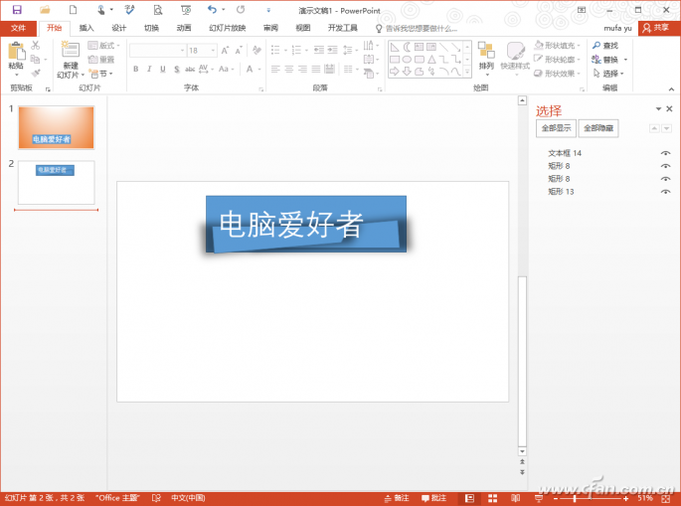The height and width of the screenshot is (506, 681).
Task: Click the Format Painter brush icon
Action: tap(36, 73)
